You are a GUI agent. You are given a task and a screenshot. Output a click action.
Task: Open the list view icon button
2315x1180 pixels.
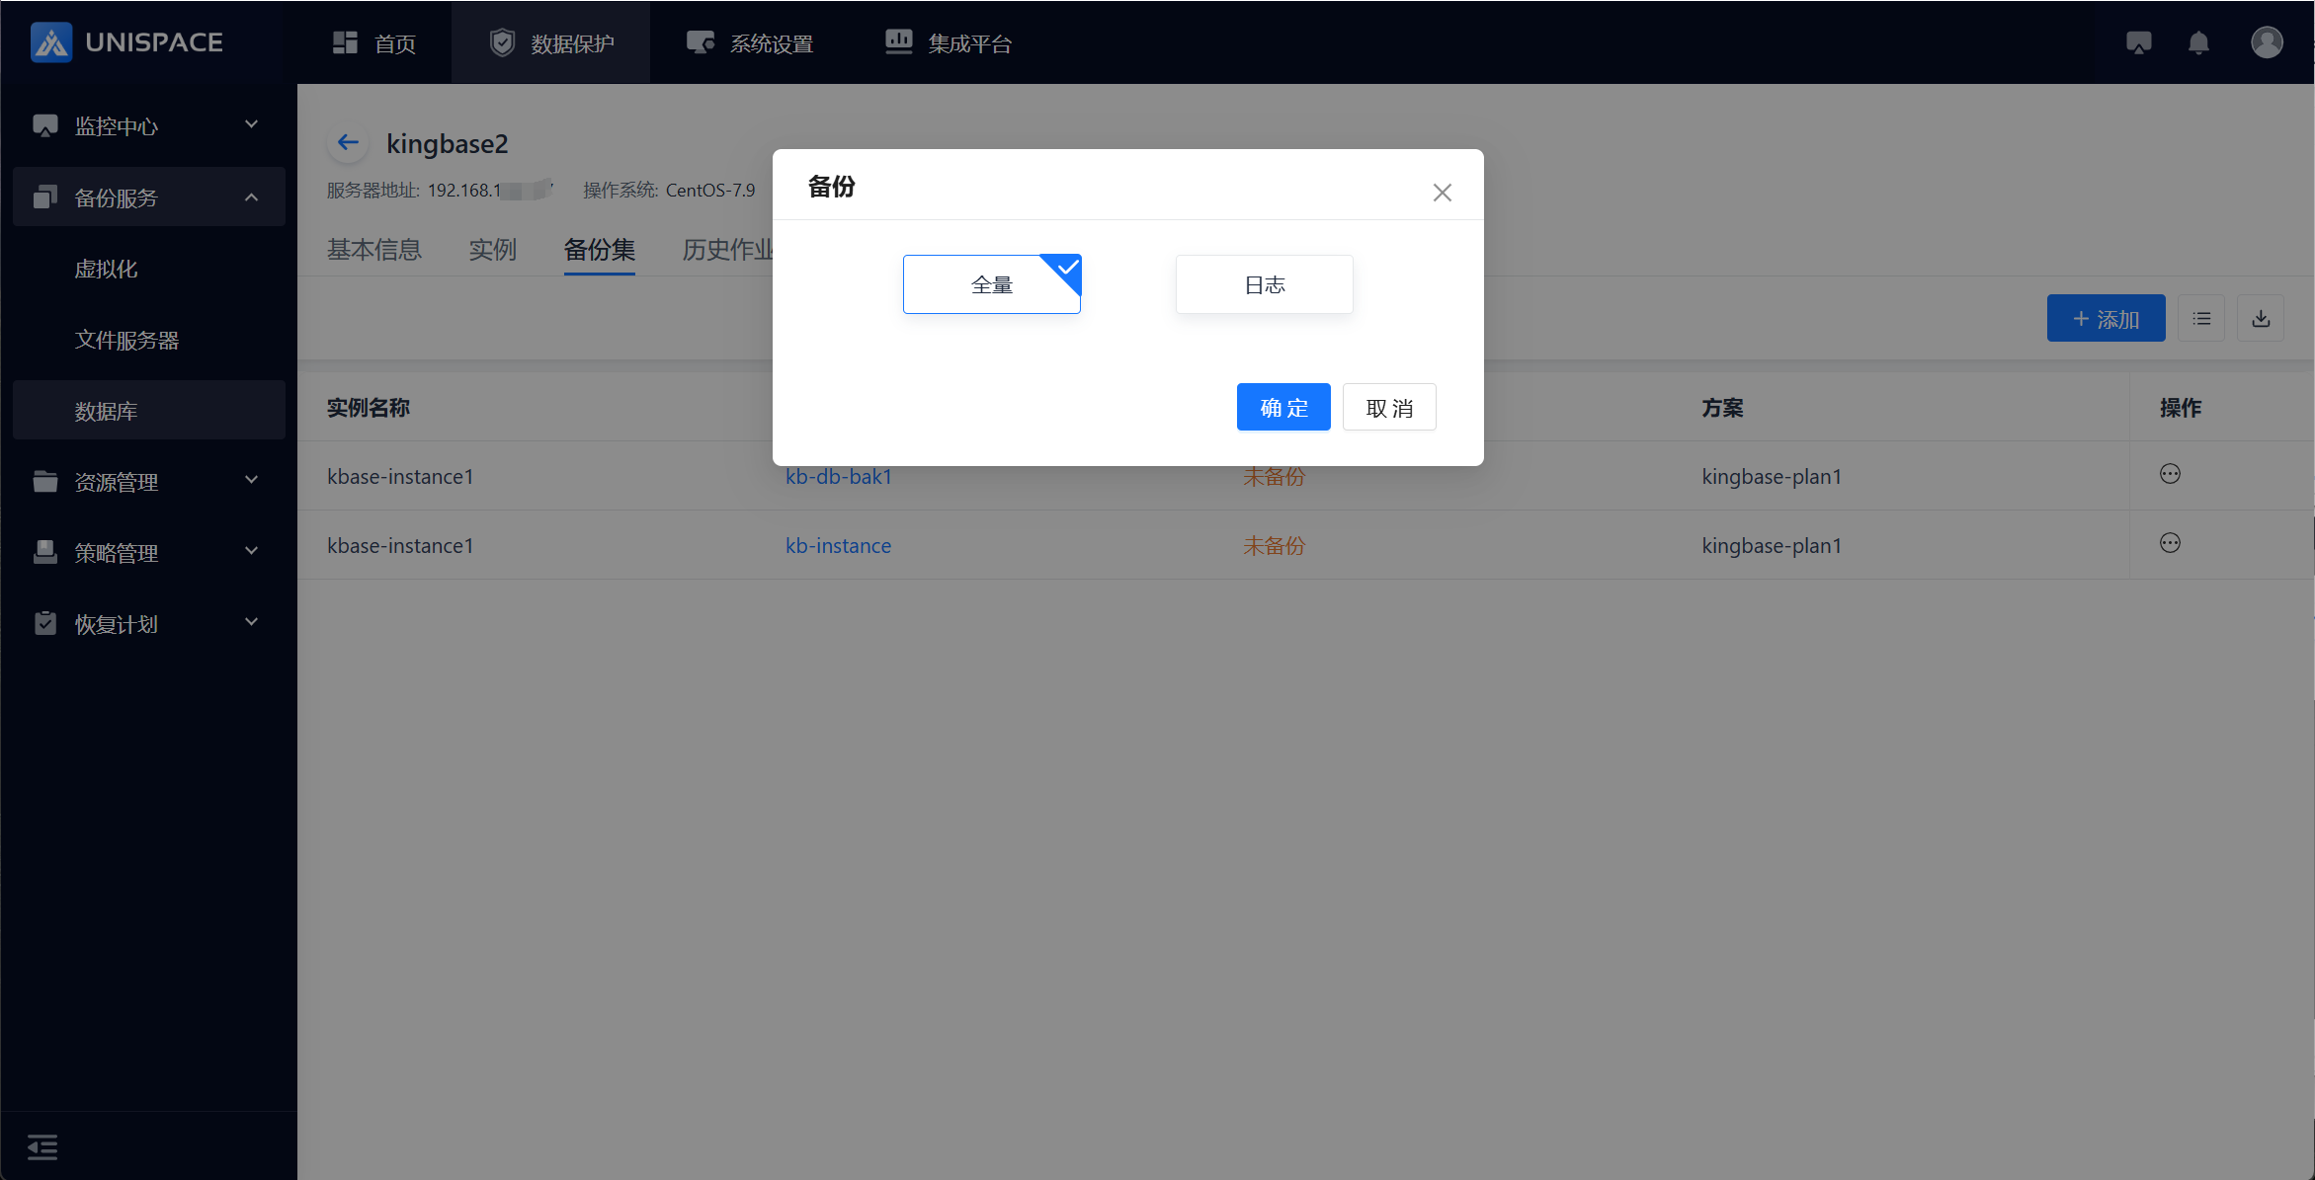coord(2201,318)
